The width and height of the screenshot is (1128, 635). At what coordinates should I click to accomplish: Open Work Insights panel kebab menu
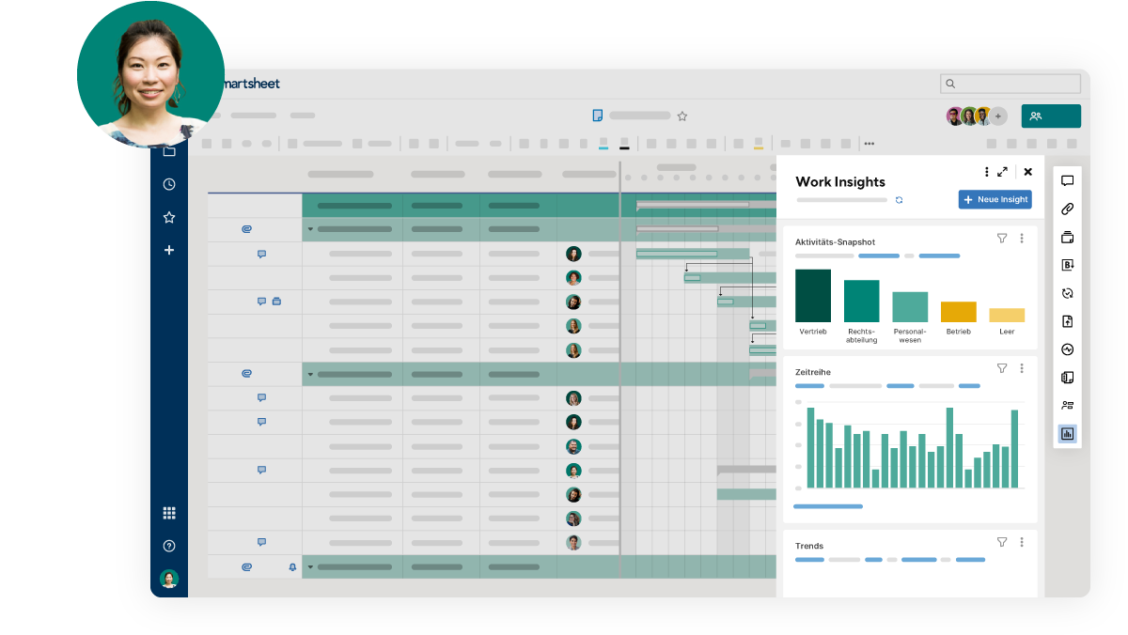tap(986, 172)
